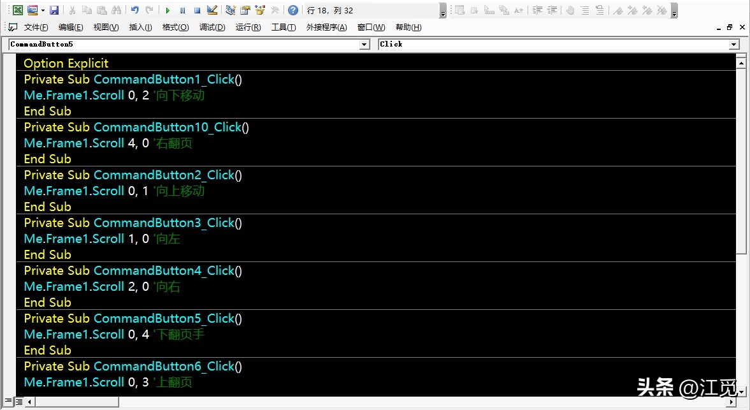The height and width of the screenshot is (410, 750).
Task: Comment out the code block
Action: point(586,10)
